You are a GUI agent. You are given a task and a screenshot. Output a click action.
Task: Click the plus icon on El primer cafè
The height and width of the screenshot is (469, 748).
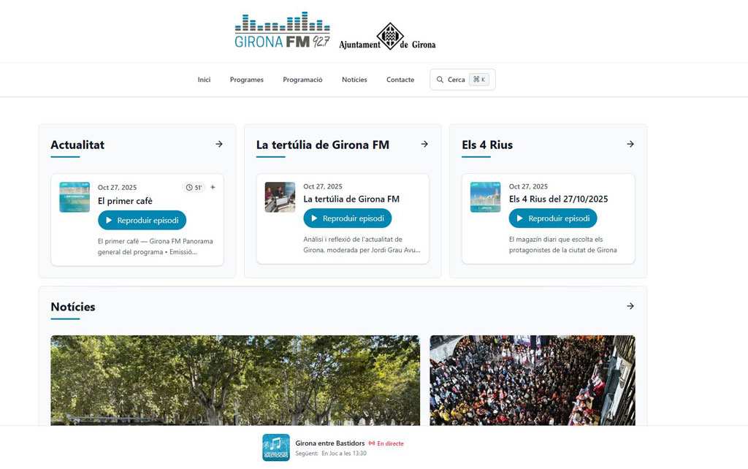click(x=213, y=188)
